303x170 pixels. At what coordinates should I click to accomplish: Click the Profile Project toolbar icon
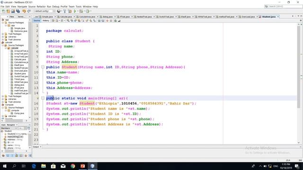point(88,11)
